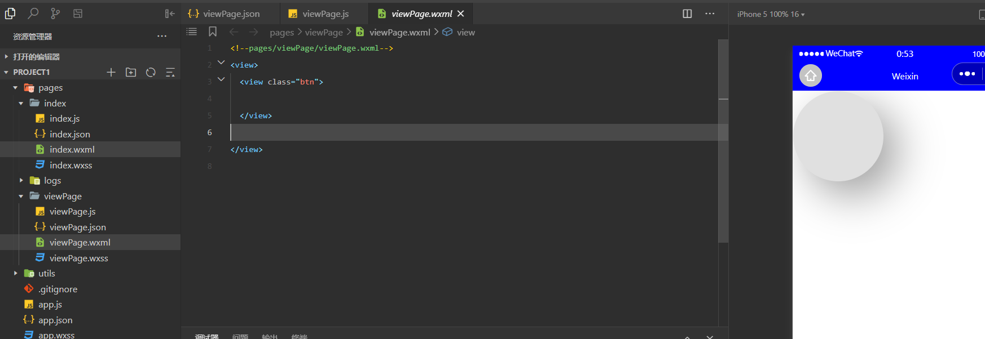Expand the utils folder

pos(15,273)
